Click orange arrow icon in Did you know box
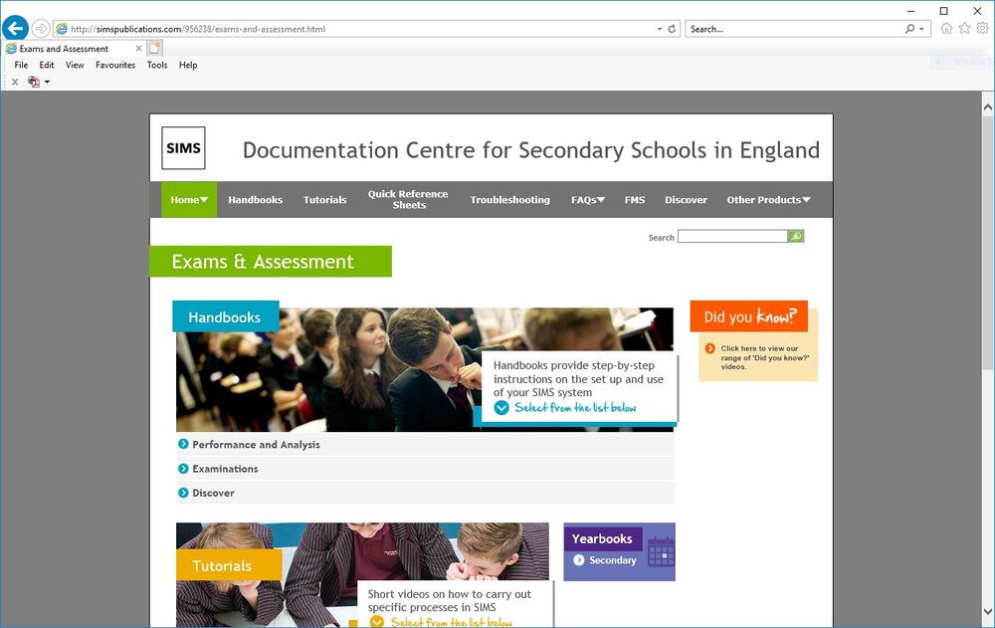This screenshot has width=995, height=628. [x=710, y=348]
